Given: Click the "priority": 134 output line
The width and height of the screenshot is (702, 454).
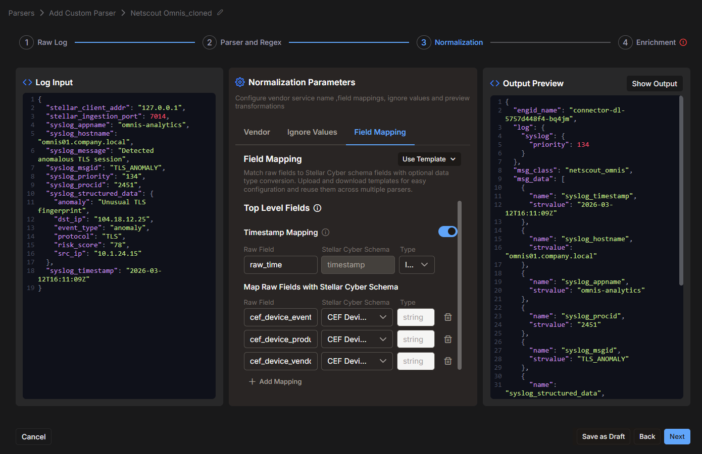Looking at the screenshot, I should tap(559, 145).
